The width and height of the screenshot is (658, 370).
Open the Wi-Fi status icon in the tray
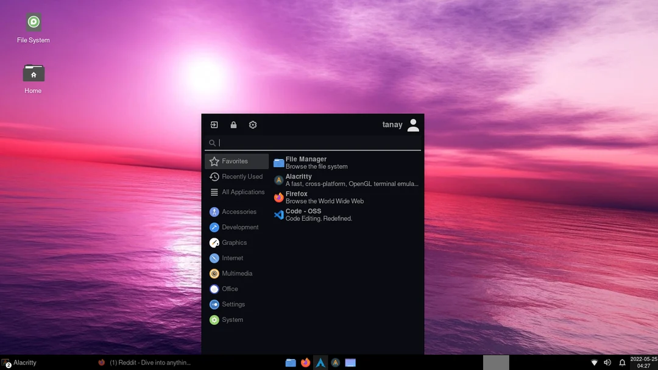point(594,362)
